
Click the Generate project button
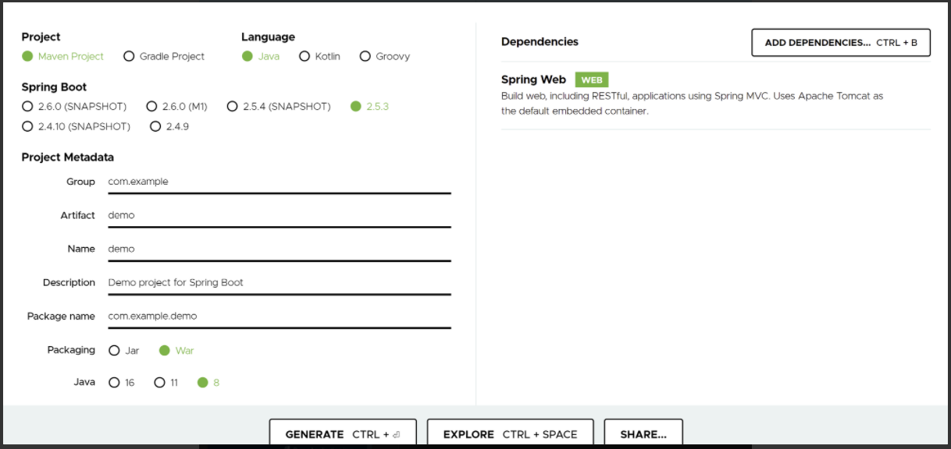(343, 434)
